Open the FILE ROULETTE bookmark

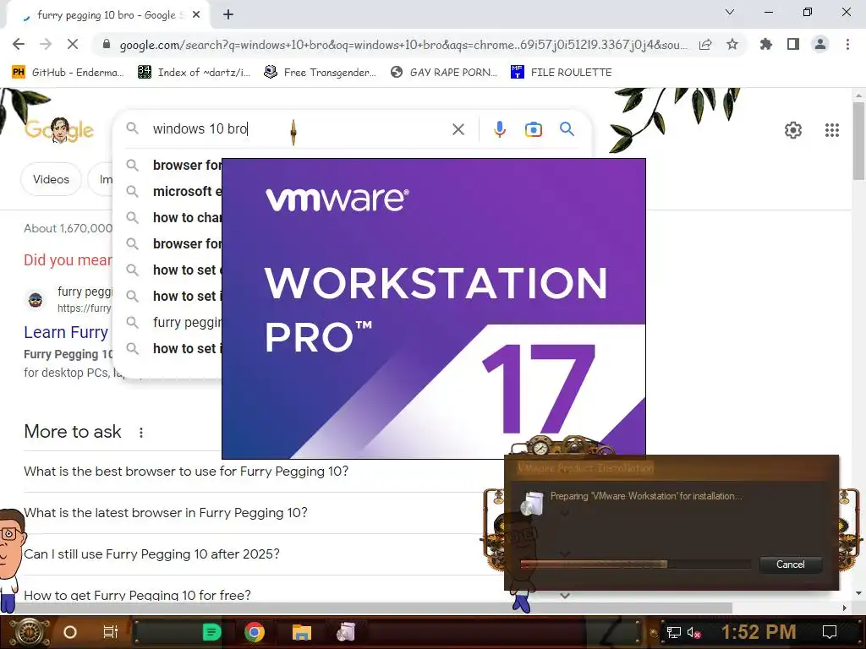coord(562,73)
